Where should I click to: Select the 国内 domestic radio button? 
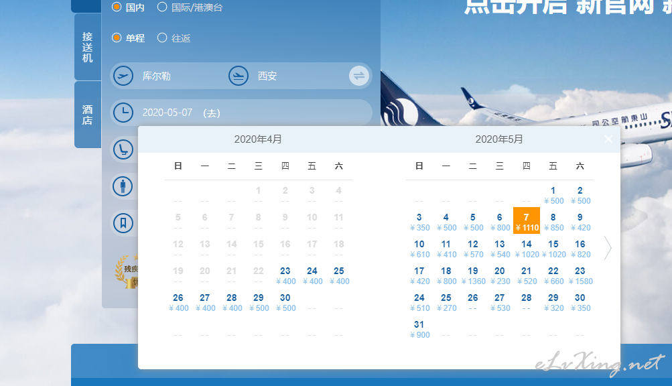(x=117, y=7)
